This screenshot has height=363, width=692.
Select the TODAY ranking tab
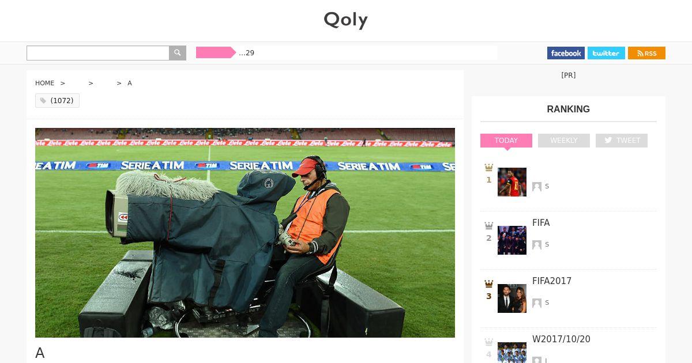tap(506, 141)
